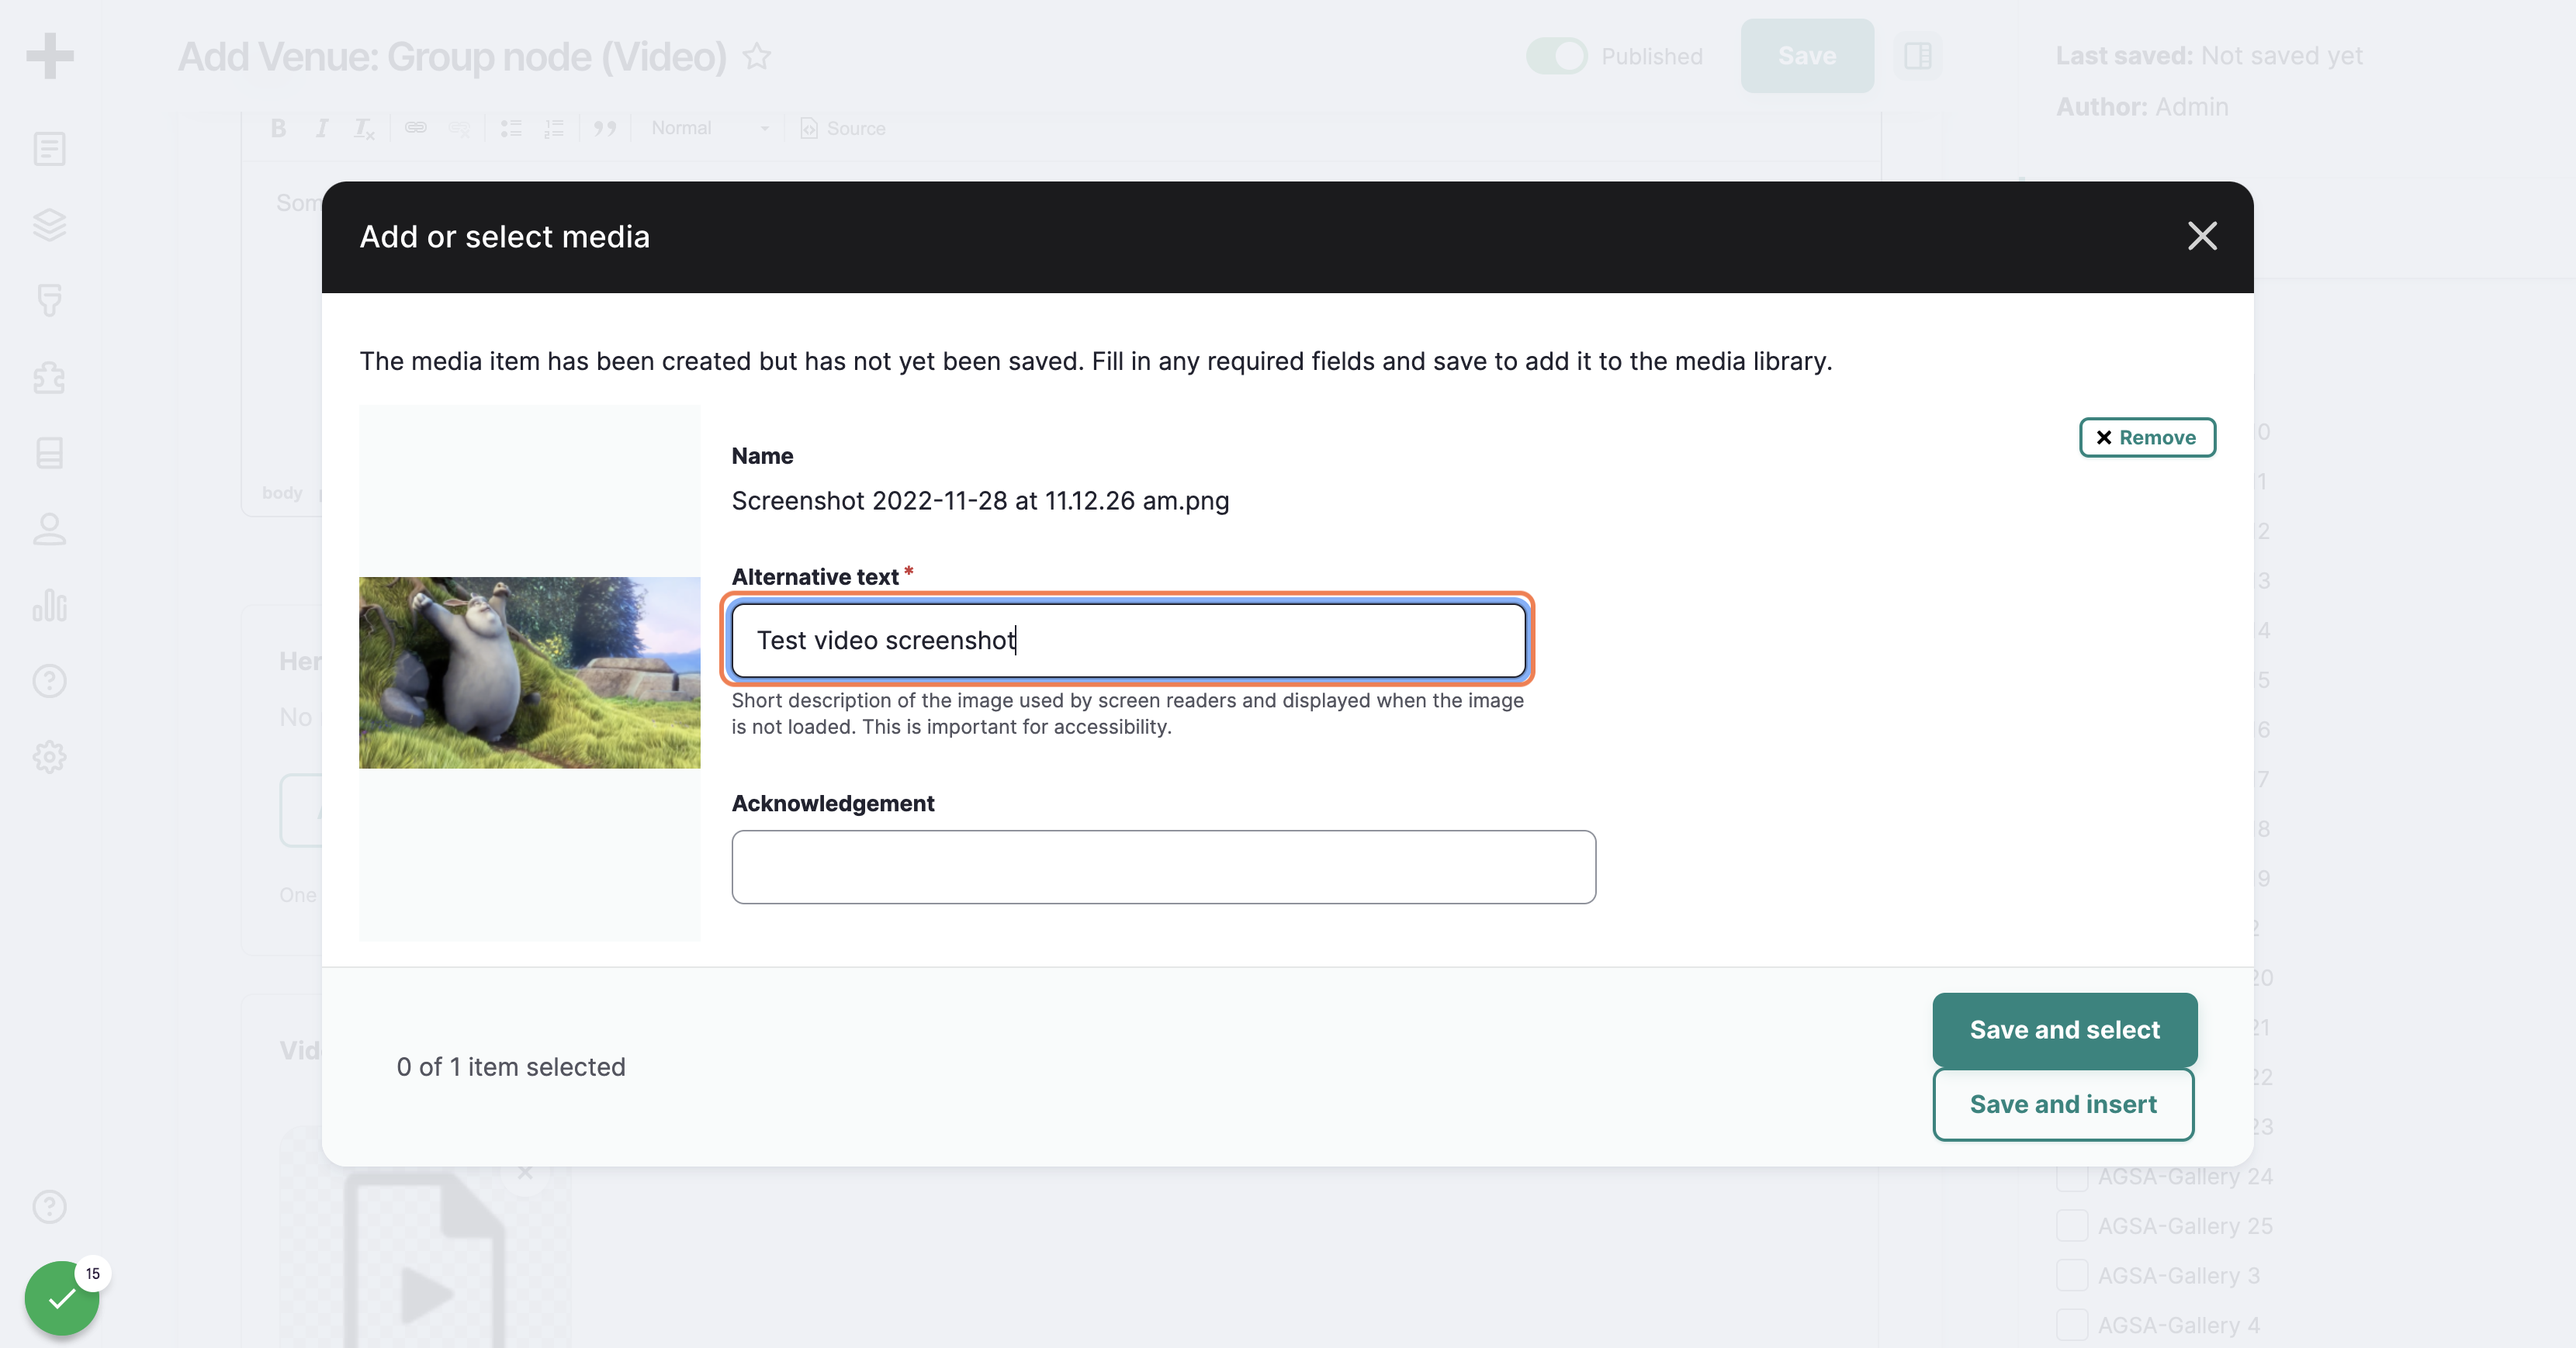Open the appearance paintbrush icon in sidebar
This screenshot has height=1348, width=2576.
pos(50,300)
